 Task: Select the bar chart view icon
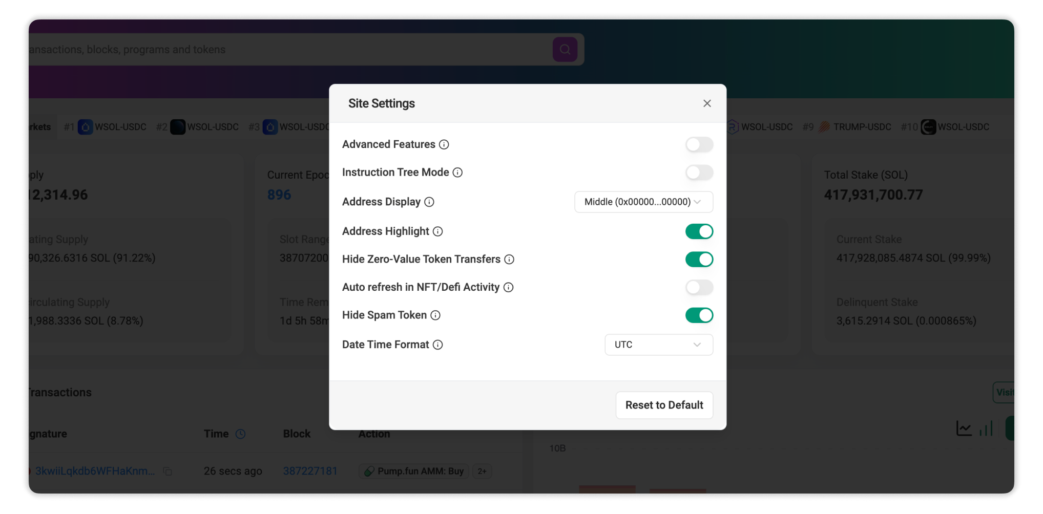986,428
